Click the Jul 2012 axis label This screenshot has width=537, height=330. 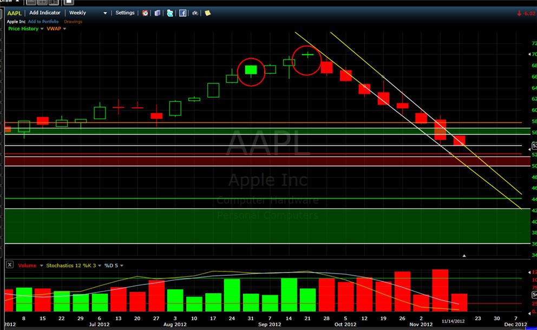point(99,324)
